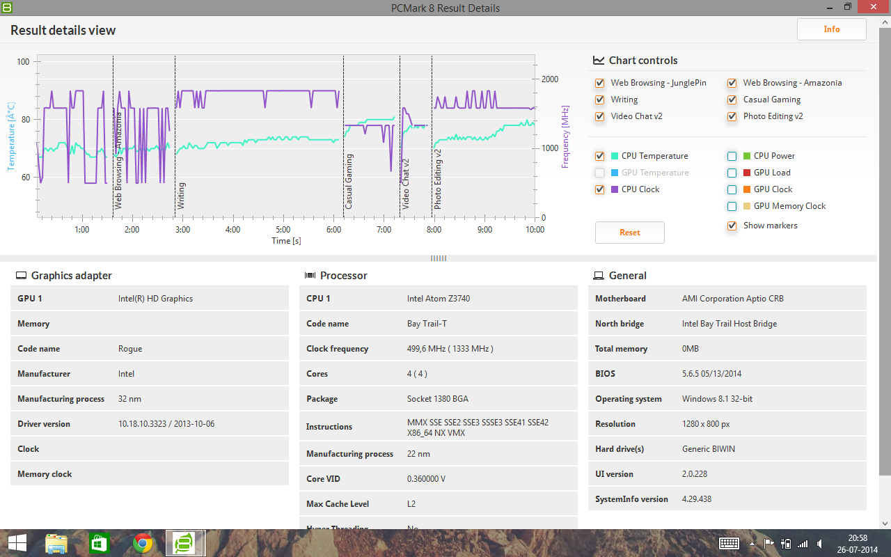The image size is (891, 557).
Task: Click the Action Center flag icon
Action: tap(769, 544)
